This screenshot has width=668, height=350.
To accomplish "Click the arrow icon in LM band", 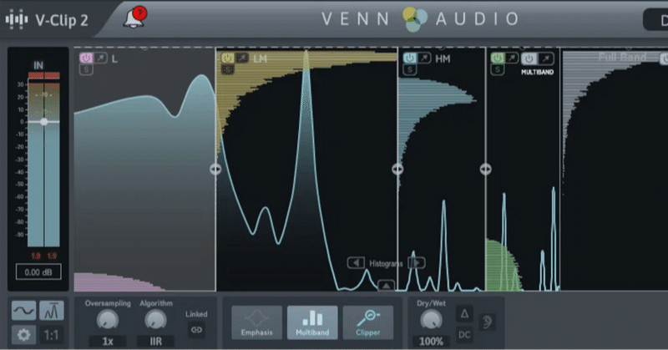I will (242, 58).
